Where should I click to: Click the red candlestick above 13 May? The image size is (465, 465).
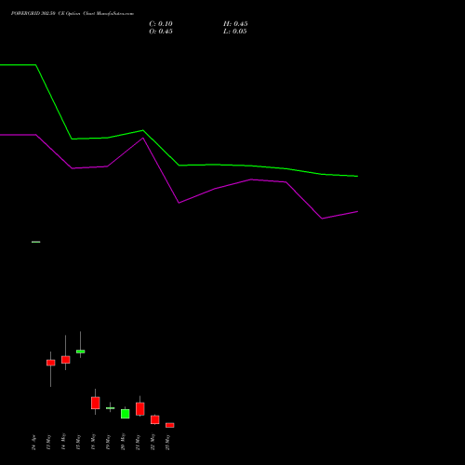pyautogui.click(x=51, y=363)
